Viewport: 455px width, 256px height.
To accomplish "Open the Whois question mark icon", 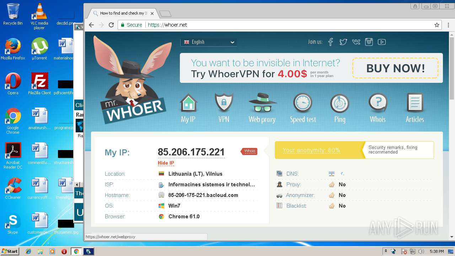I will point(378,103).
